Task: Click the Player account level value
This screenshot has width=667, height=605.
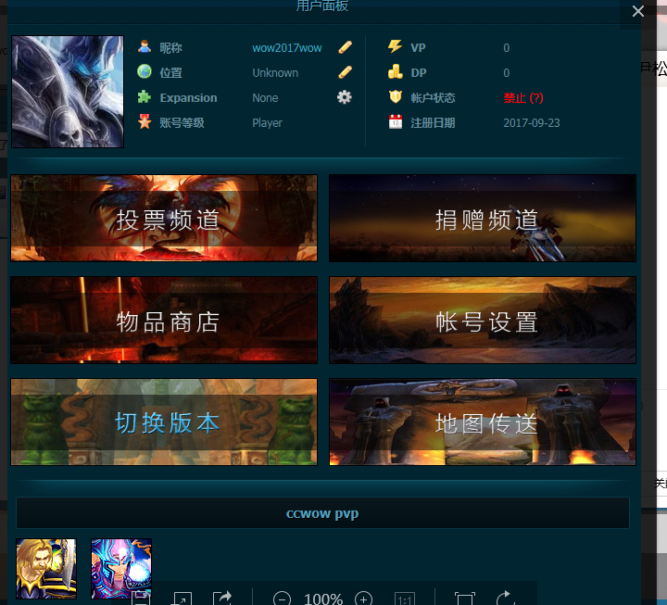Action: pyautogui.click(x=267, y=123)
